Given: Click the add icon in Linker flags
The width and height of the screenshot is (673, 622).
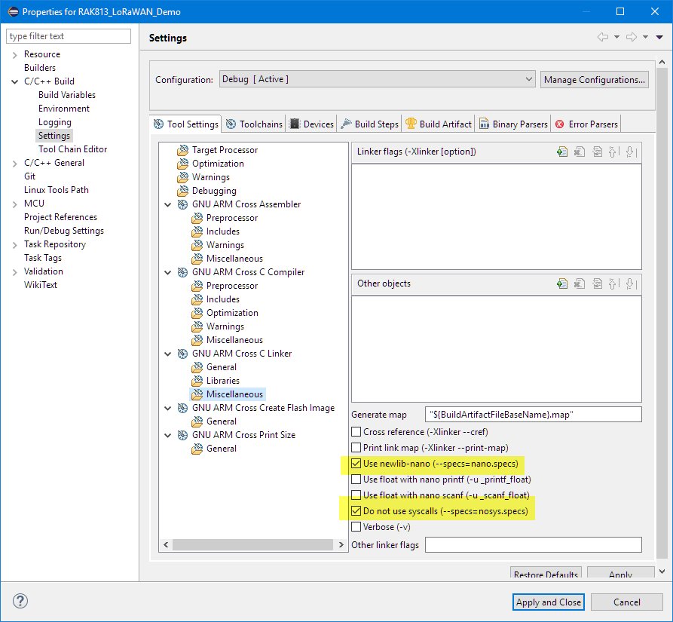Looking at the screenshot, I should [x=561, y=152].
